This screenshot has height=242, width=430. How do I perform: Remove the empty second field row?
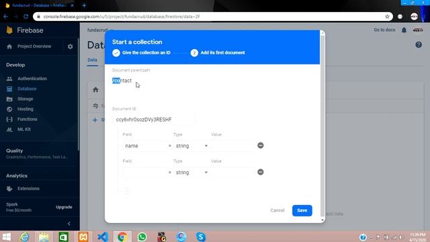(x=261, y=172)
